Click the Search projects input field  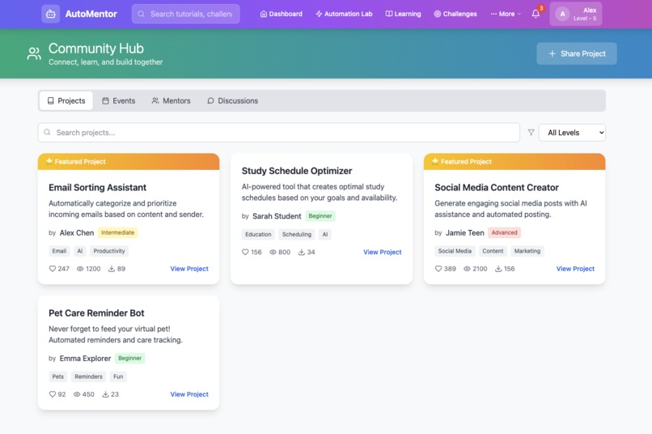coord(279,132)
